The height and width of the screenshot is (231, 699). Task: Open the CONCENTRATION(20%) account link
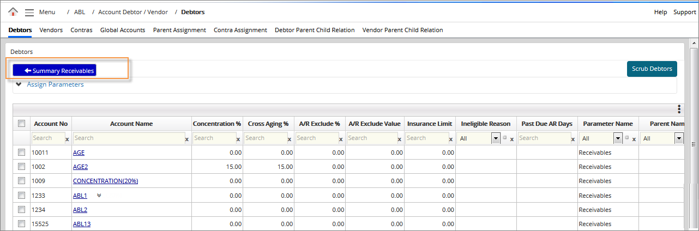[105, 181]
